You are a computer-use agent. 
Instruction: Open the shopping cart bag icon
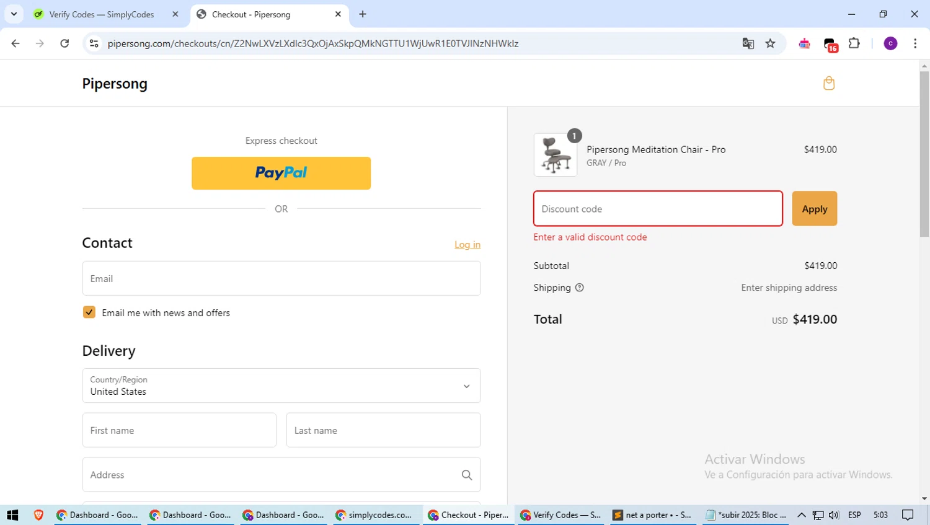tap(829, 83)
